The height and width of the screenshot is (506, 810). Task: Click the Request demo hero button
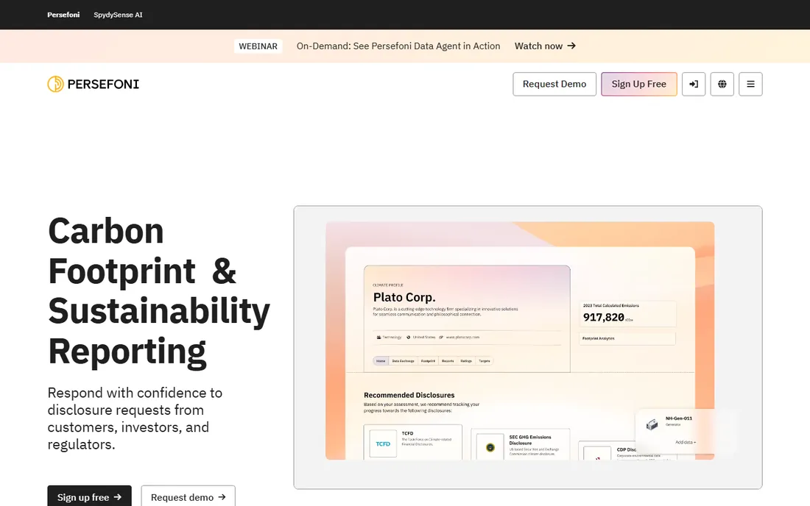click(188, 496)
